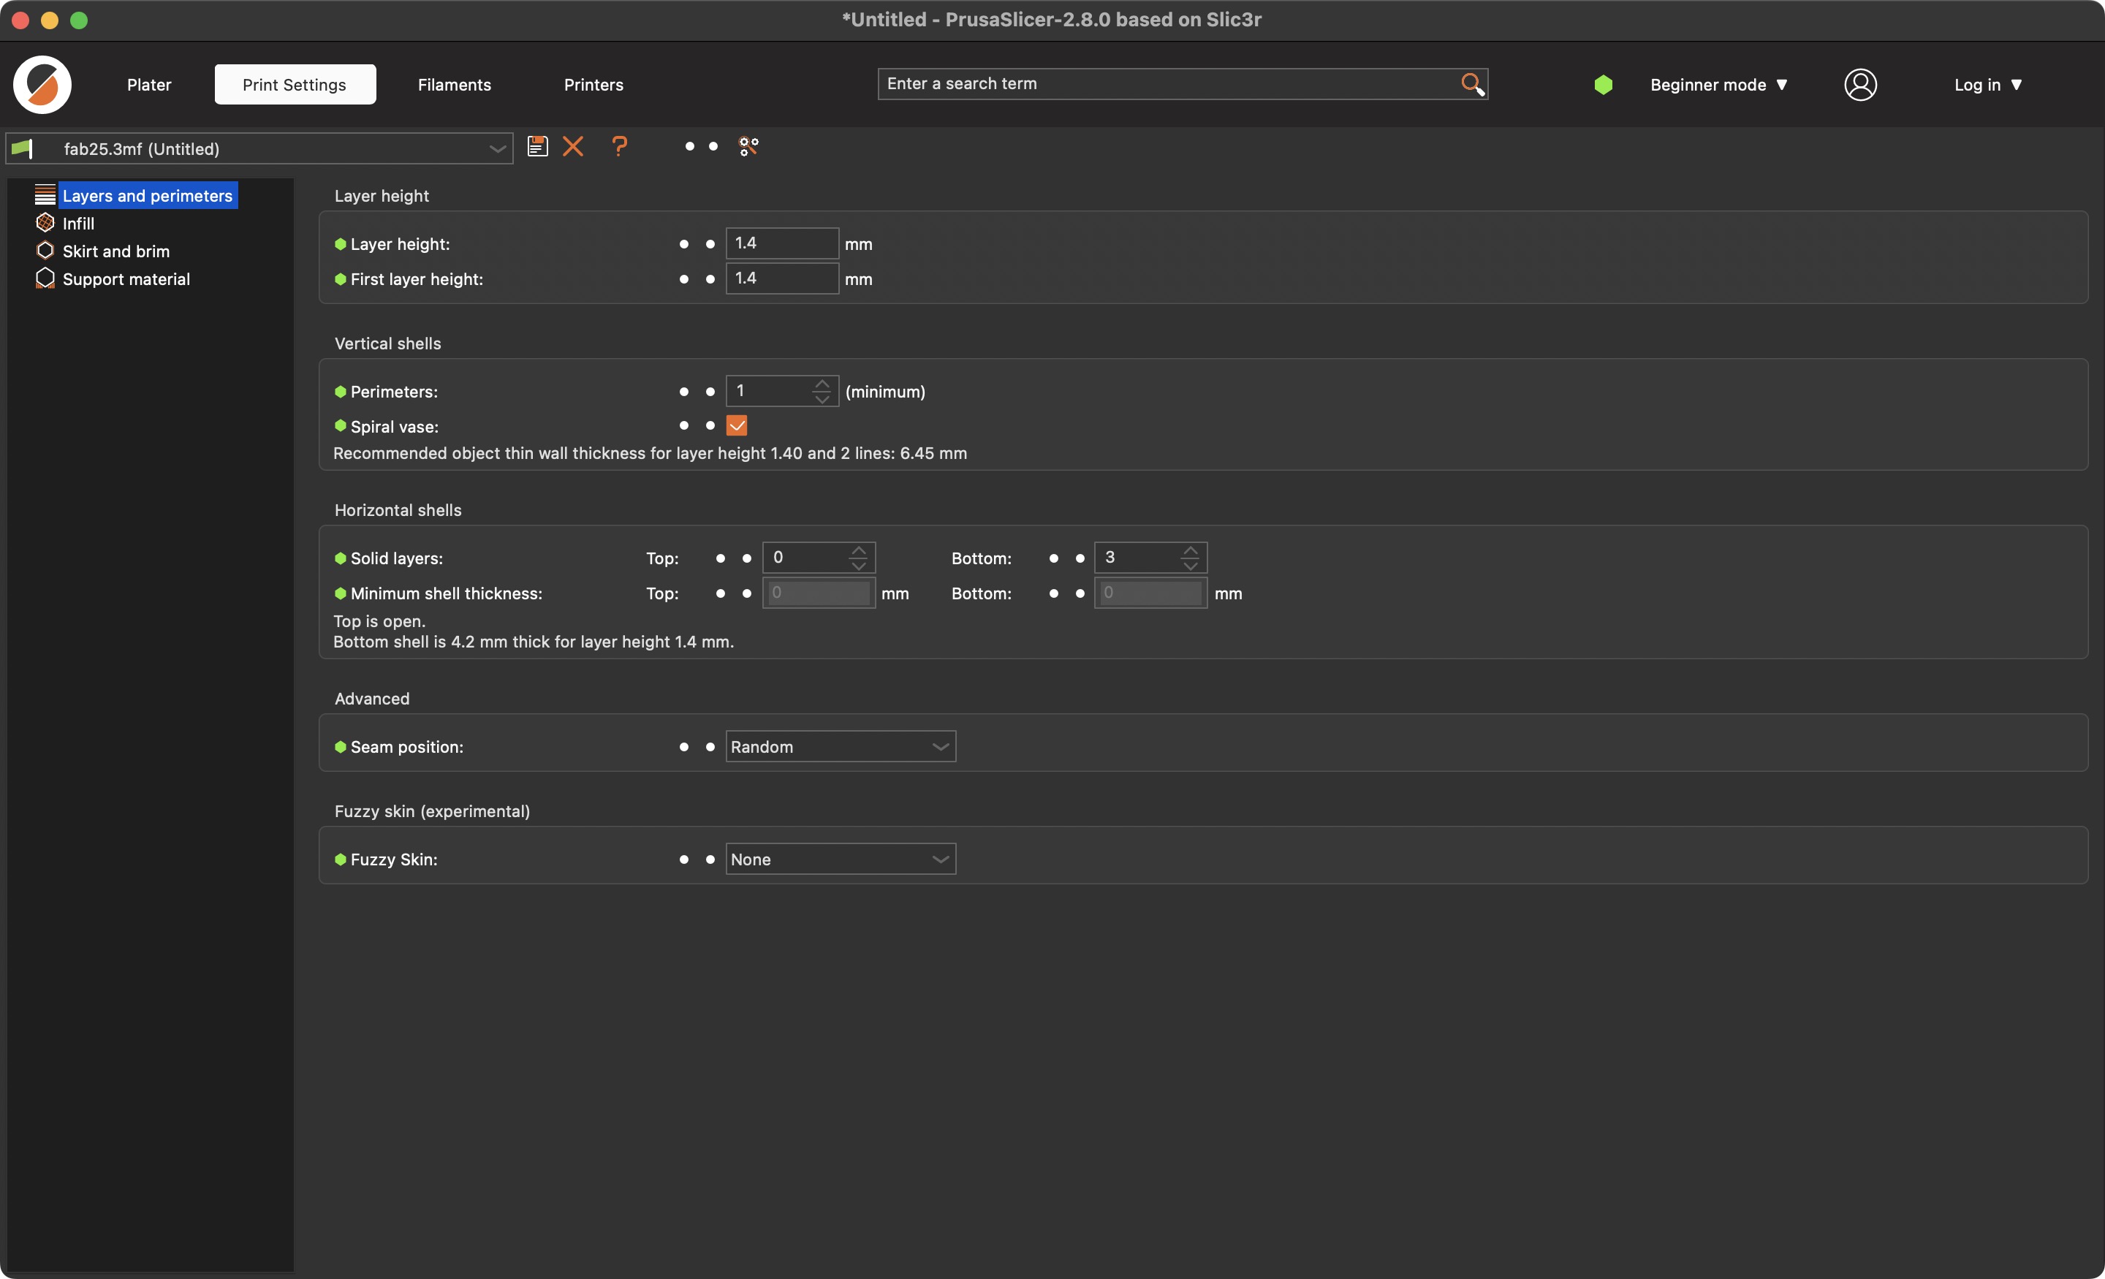Open Infill settings in sidebar
The image size is (2105, 1279).
click(77, 223)
